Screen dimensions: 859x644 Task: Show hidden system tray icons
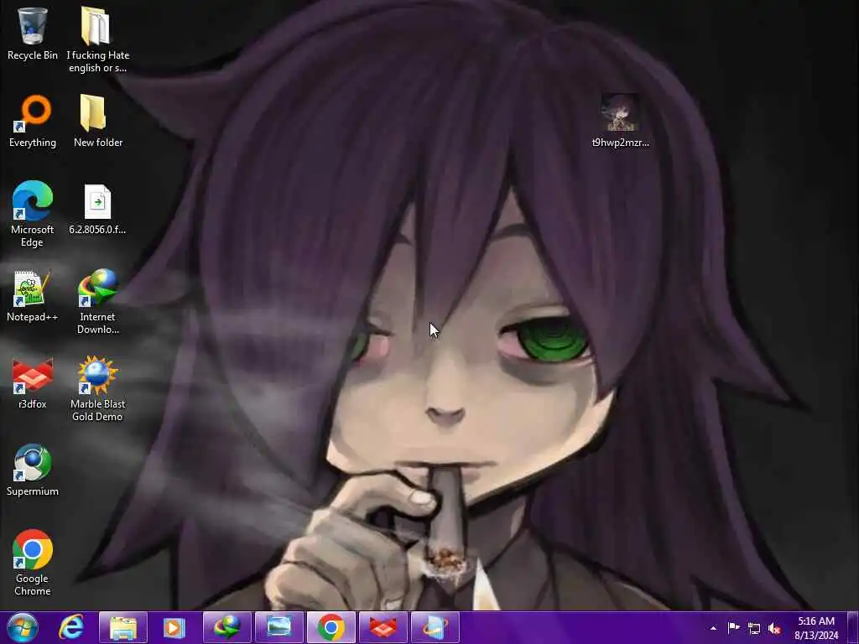[713, 628]
